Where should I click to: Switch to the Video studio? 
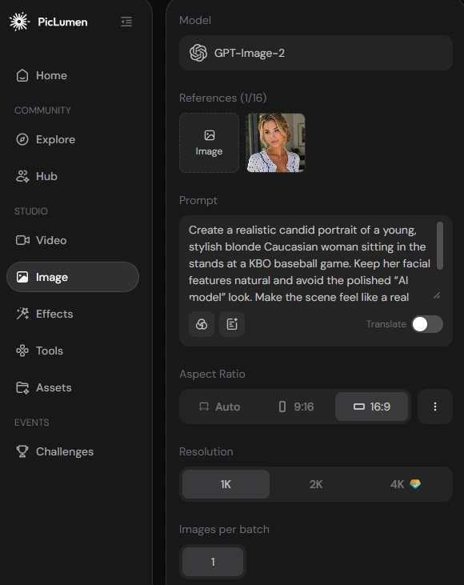(41, 240)
